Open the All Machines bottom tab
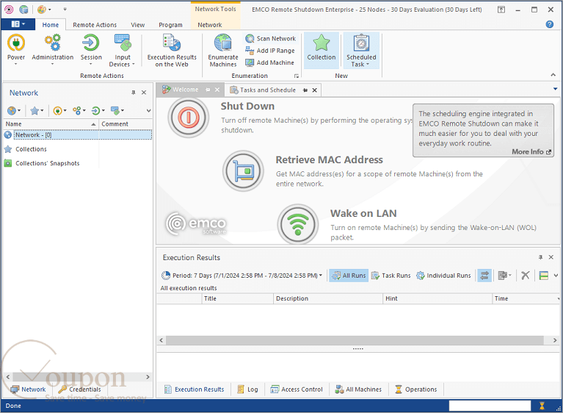The image size is (563, 413). pos(358,389)
